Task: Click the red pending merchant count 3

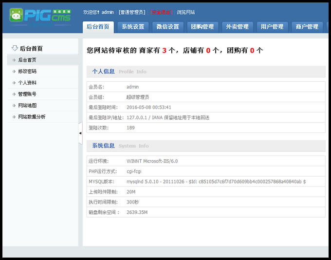Action: coord(164,50)
